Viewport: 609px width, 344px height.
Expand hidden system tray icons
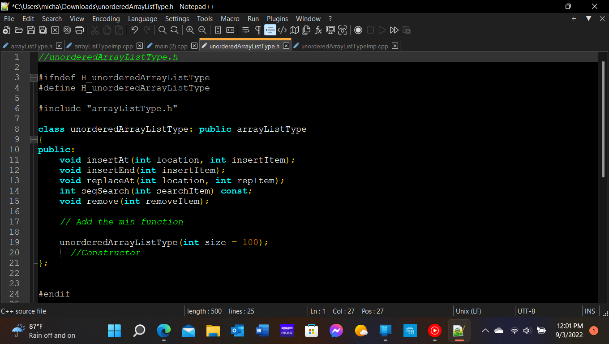coord(485,331)
